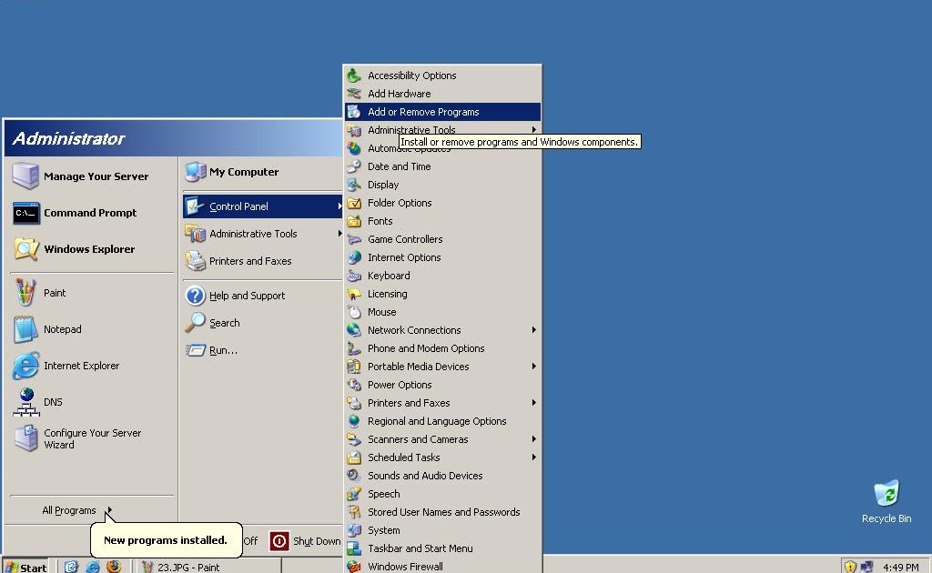Click the Phone and Modem Options icon
932x573 pixels.
[x=354, y=348]
